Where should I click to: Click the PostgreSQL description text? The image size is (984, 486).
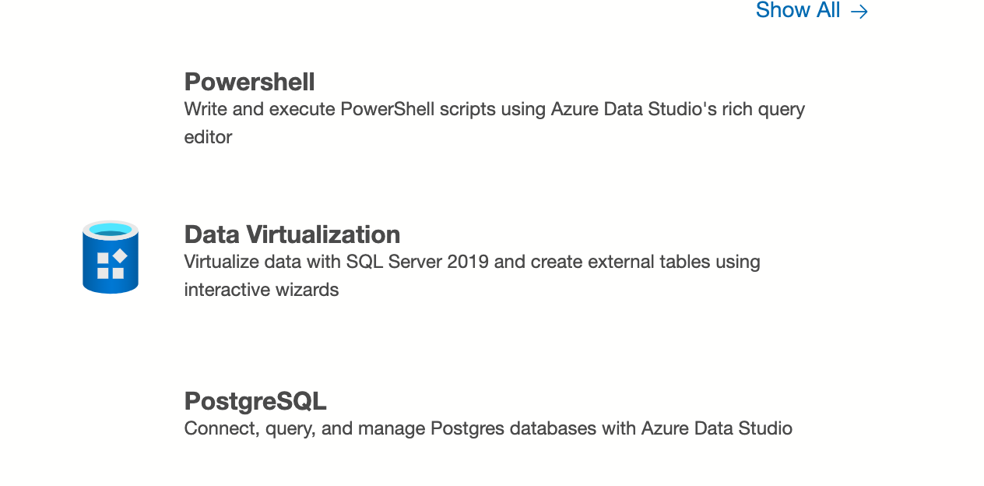(x=487, y=428)
